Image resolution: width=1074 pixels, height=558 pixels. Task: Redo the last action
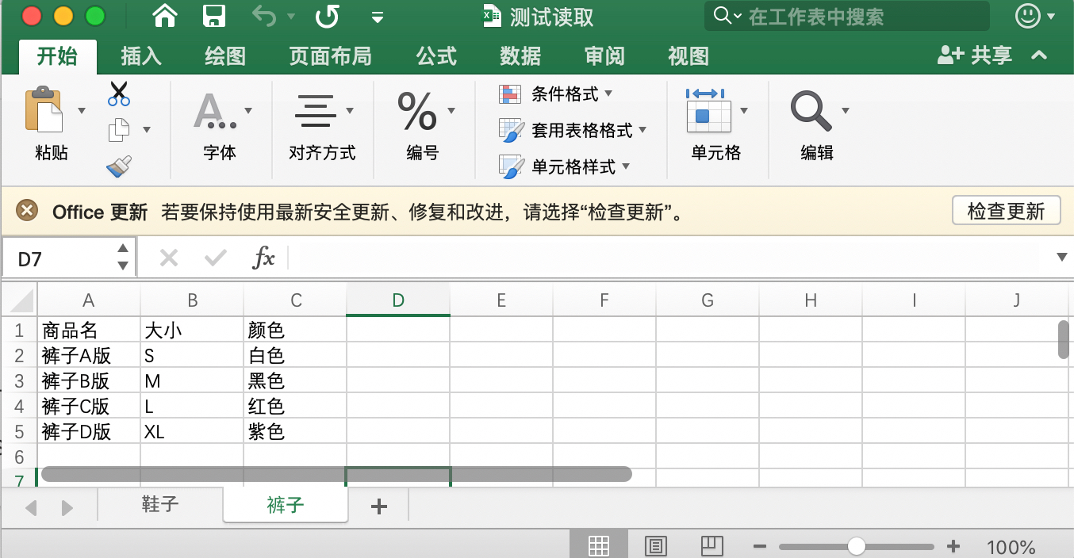(327, 16)
